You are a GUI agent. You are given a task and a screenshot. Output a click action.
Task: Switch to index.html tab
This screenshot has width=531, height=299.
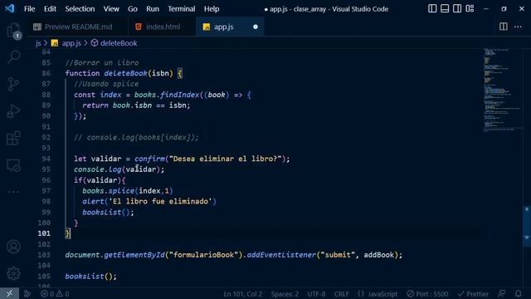tap(162, 27)
